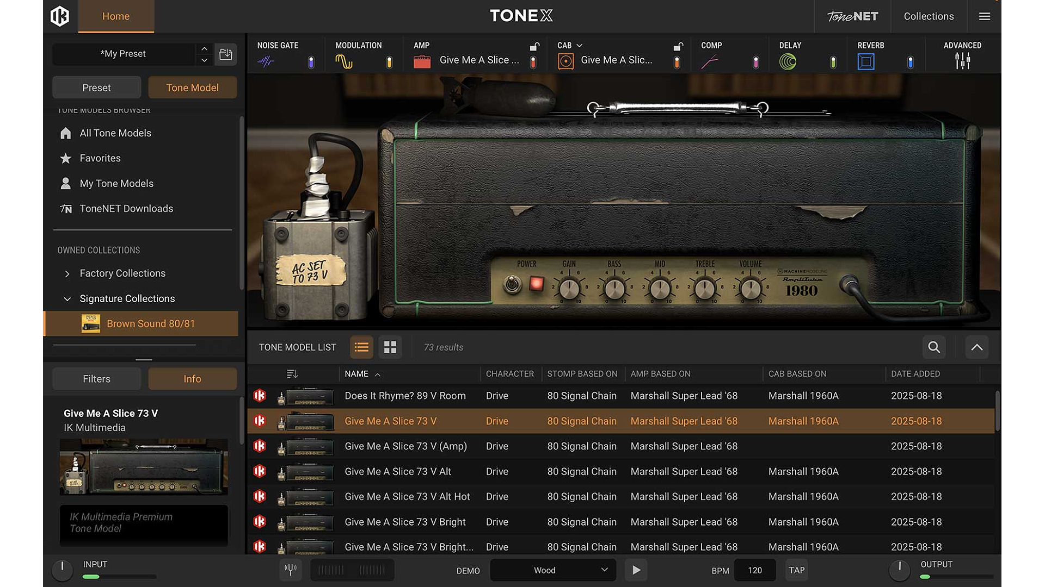Image resolution: width=1045 pixels, height=587 pixels.
Task: Open the hamburger main menu
Action: tap(984, 16)
